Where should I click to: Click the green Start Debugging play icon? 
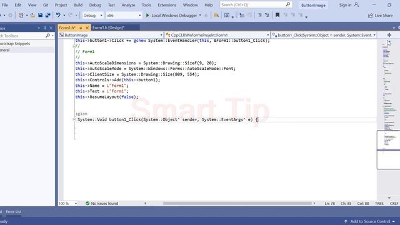[147, 15]
